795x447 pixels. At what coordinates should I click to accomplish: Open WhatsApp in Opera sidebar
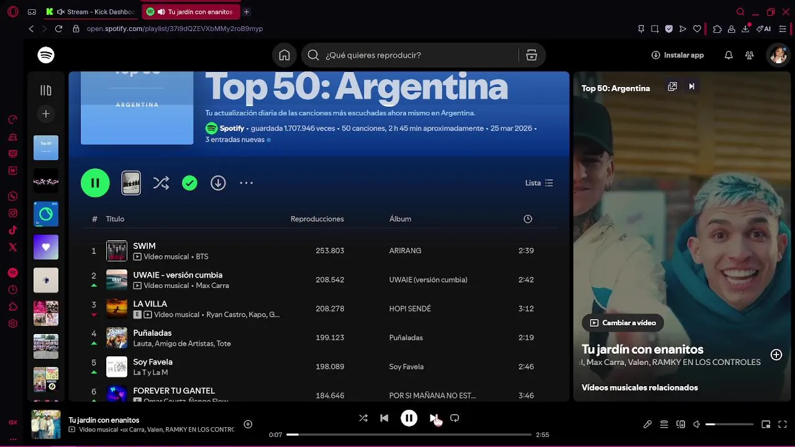click(13, 196)
